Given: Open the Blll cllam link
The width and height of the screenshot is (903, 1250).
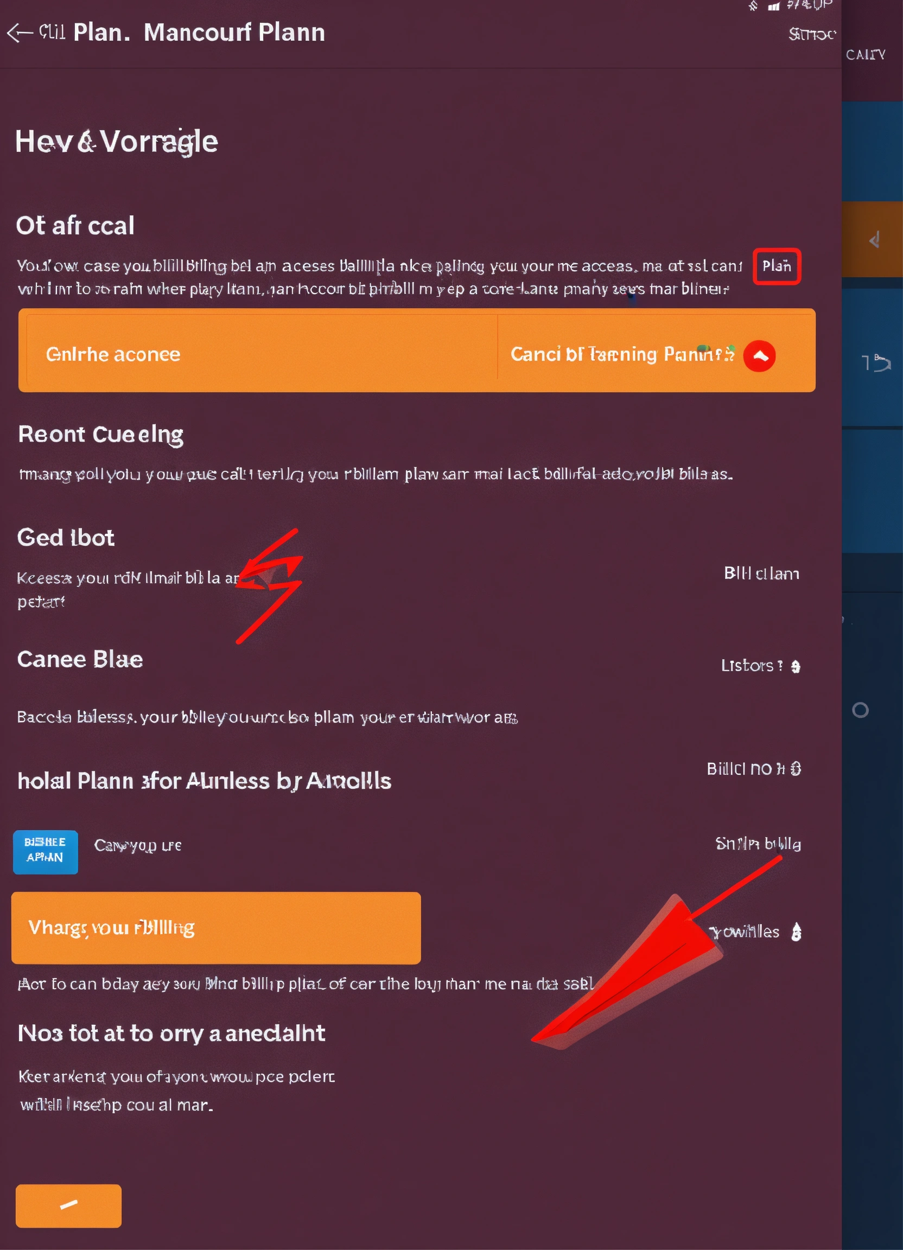Looking at the screenshot, I should pyautogui.click(x=761, y=574).
